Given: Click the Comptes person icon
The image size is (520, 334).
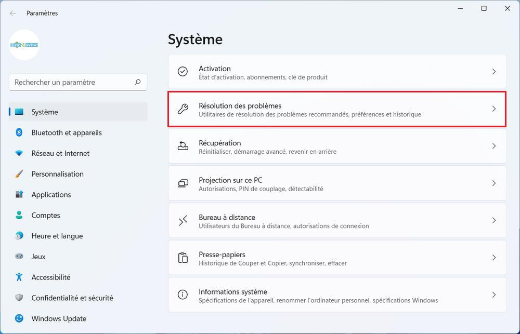Looking at the screenshot, I should click(19, 215).
